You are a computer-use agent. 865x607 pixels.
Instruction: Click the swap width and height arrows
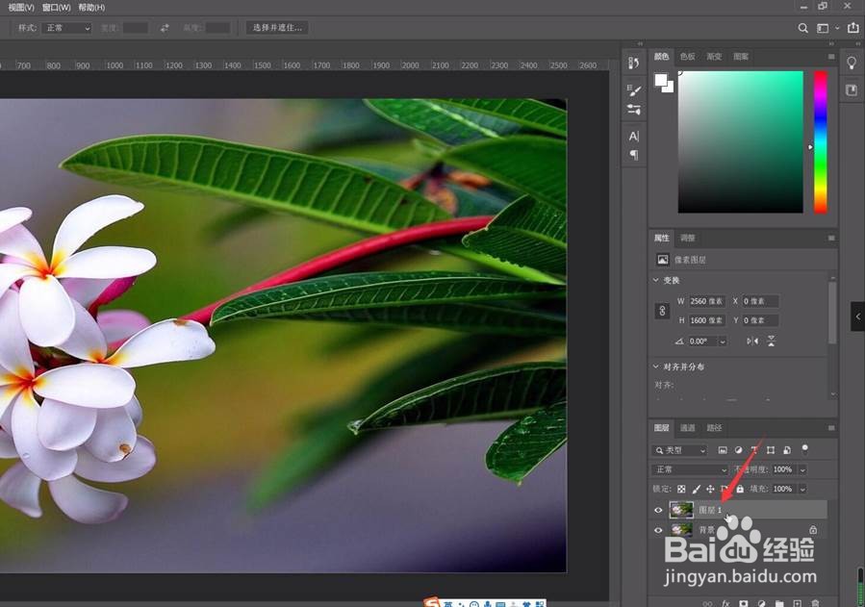[x=165, y=28]
